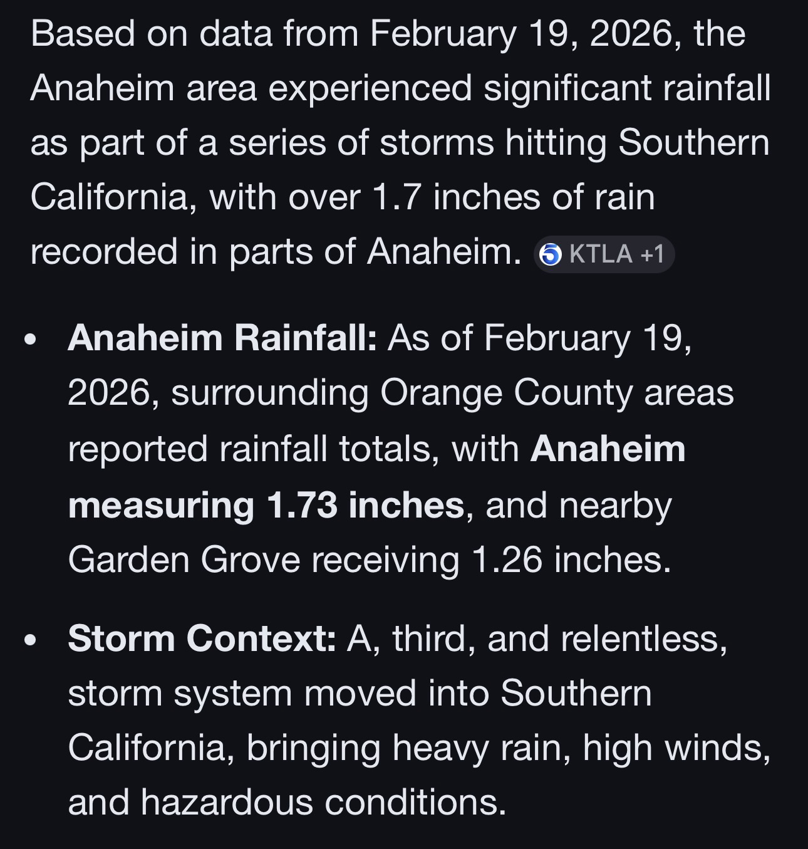The image size is (808, 849).
Task: Click 'recorded in parts of Anaheim' text
Action: pos(276,252)
